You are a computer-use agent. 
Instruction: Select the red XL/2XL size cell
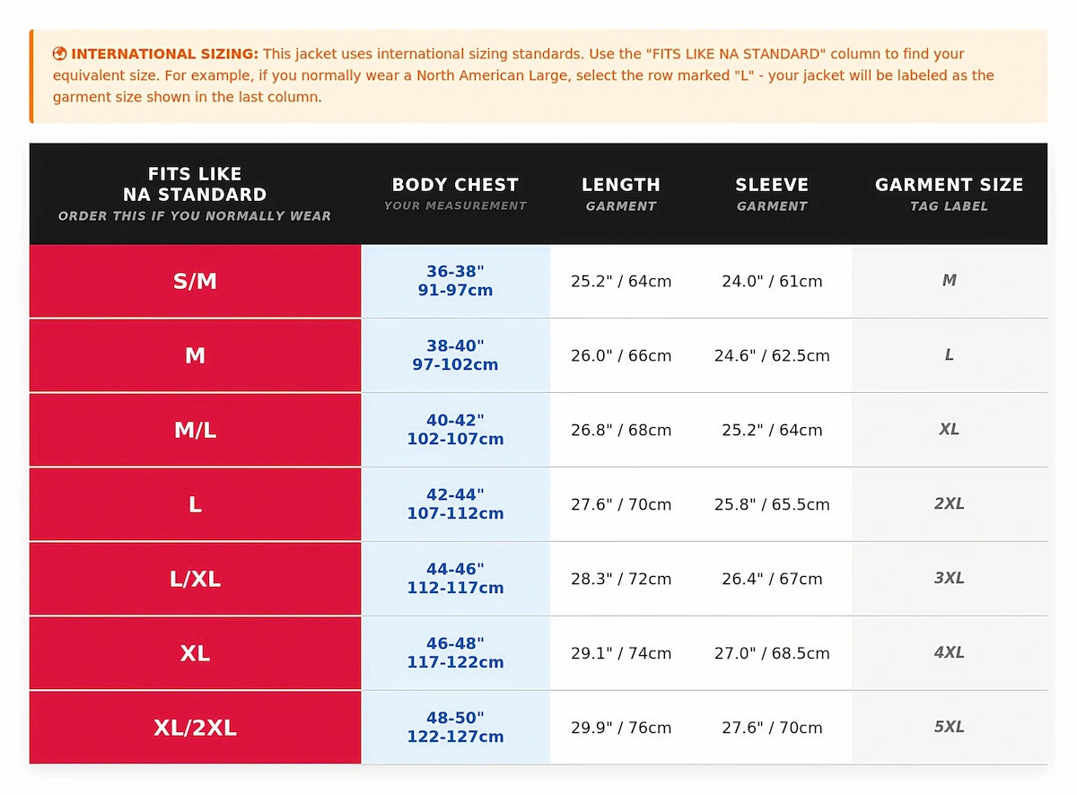coord(195,728)
